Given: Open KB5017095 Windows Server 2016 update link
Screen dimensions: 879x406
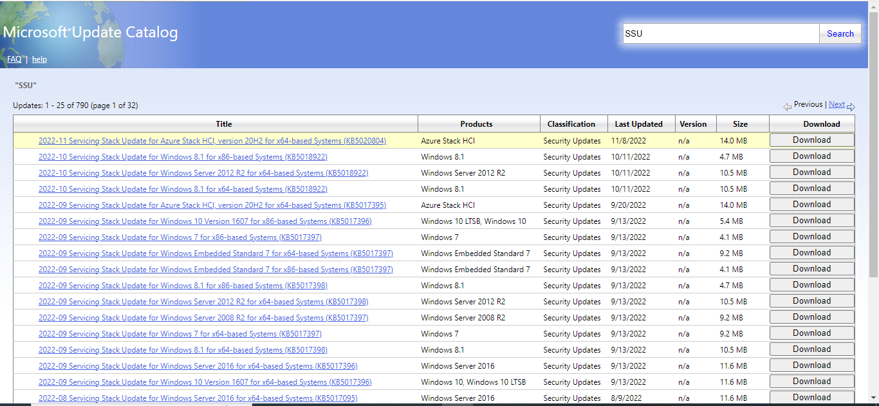Looking at the screenshot, I should point(198,398).
